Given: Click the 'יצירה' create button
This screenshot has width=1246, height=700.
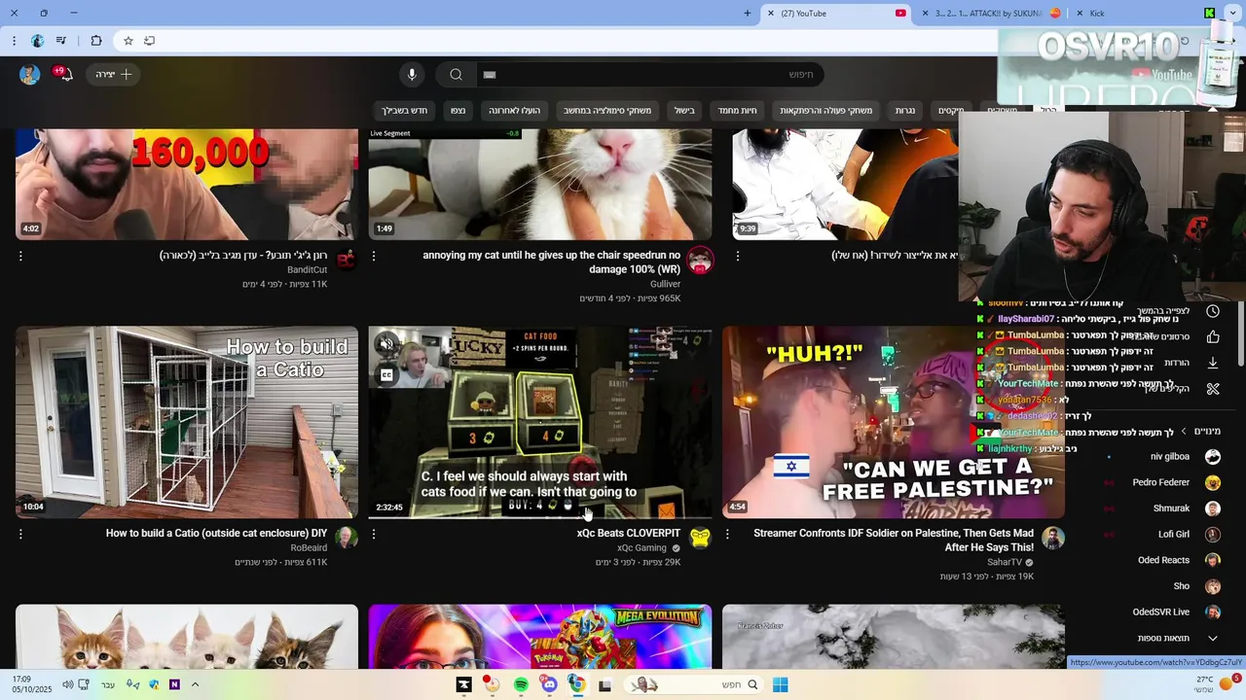Looking at the screenshot, I should 114,74.
